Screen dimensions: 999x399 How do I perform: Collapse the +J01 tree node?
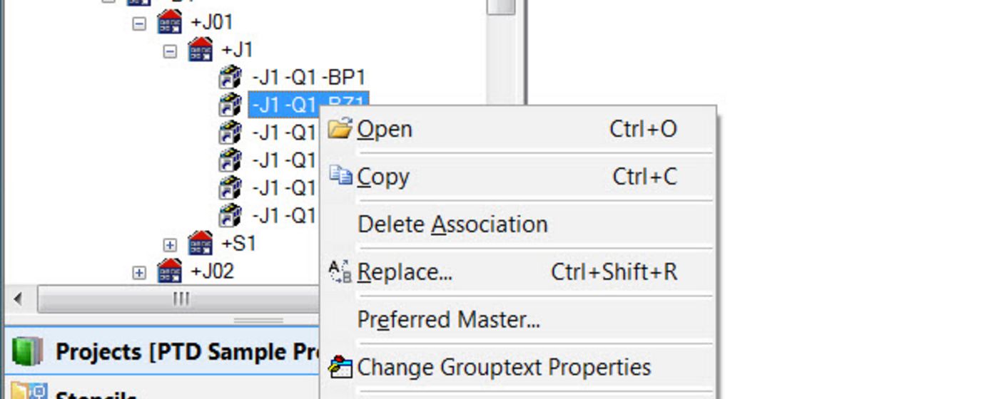point(139,23)
